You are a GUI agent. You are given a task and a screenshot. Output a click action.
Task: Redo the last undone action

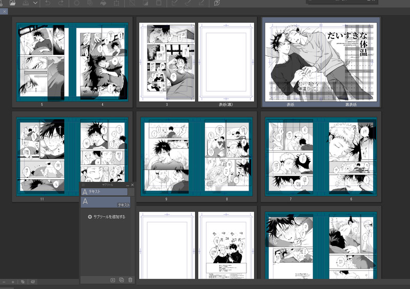pyautogui.click(x=61, y=3)
